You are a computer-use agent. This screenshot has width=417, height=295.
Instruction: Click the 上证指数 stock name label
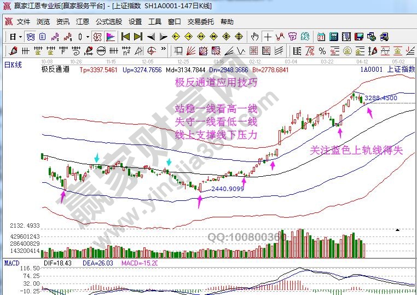coord(401,70)
